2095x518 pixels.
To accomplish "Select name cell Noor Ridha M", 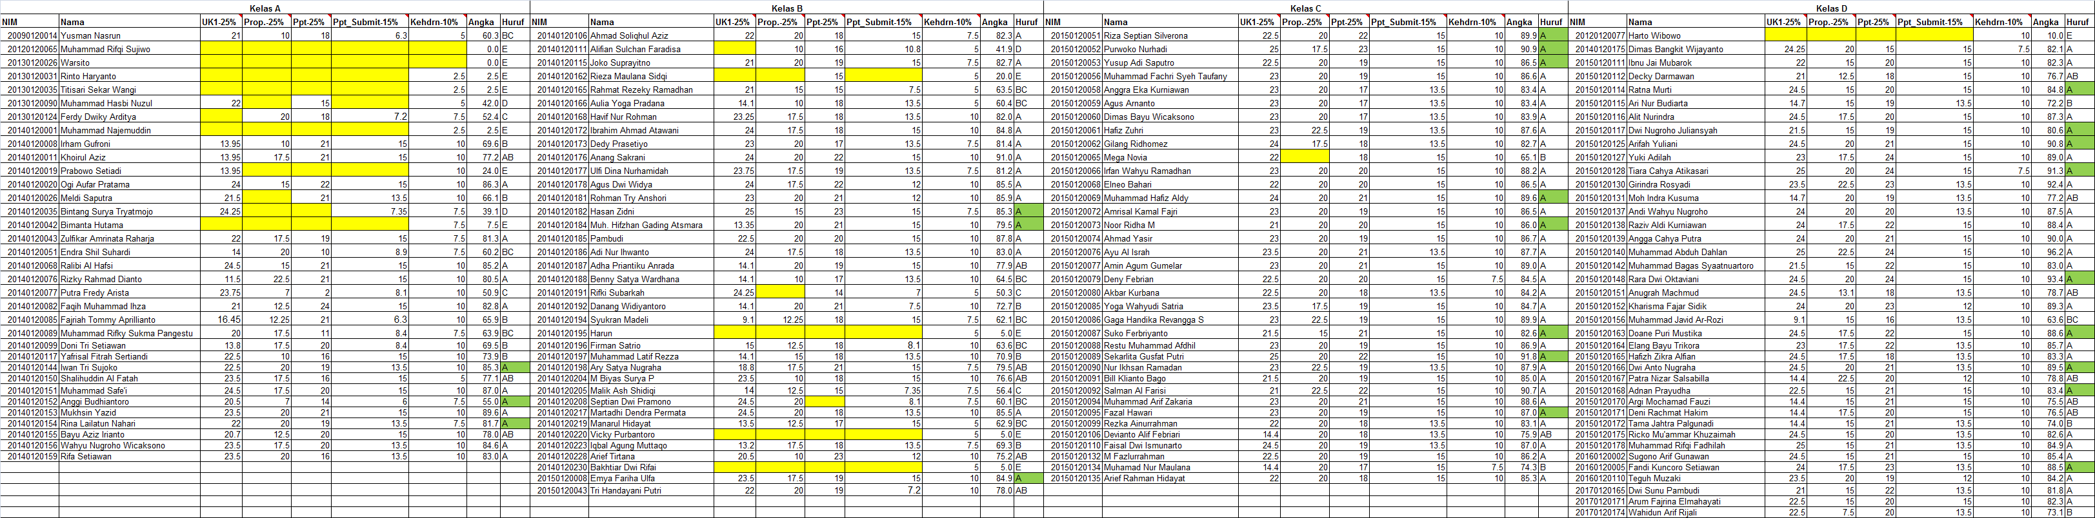I will tap(1170, 225).
